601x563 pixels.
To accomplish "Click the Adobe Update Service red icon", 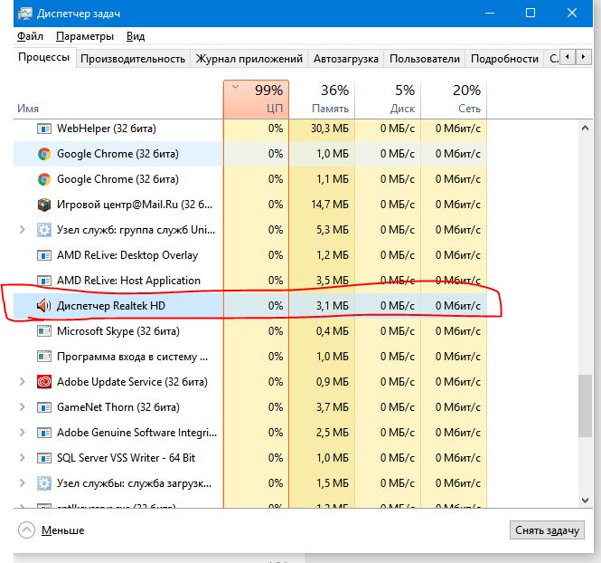I will pos(44,381).
